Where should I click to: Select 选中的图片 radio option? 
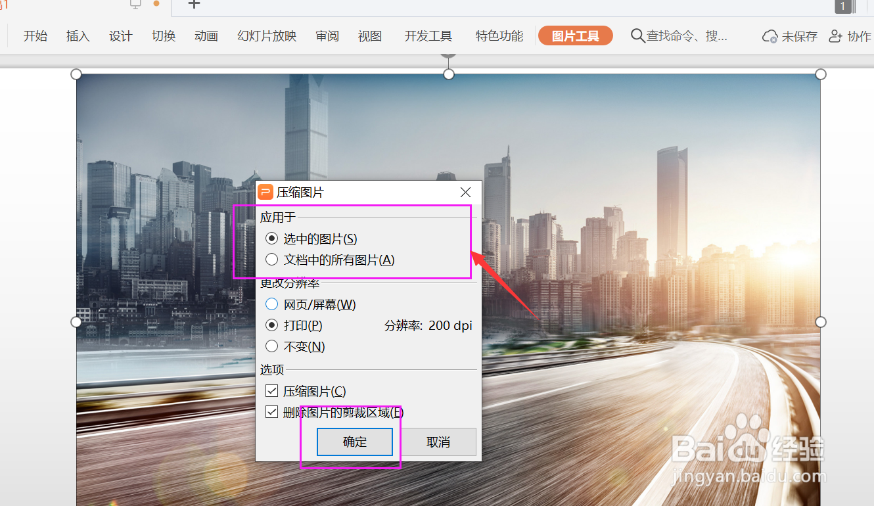[311, 239]
